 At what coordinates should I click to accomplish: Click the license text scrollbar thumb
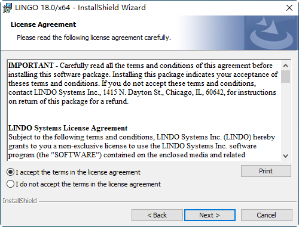(285, 76)
